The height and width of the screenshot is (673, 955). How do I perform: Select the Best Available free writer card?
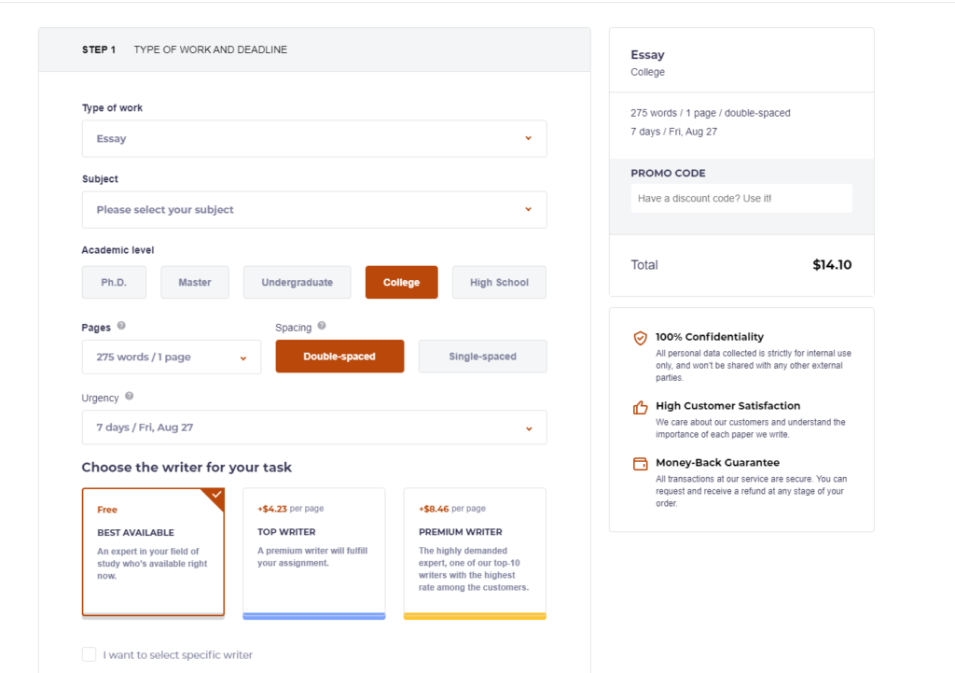[x=154, y=553]
